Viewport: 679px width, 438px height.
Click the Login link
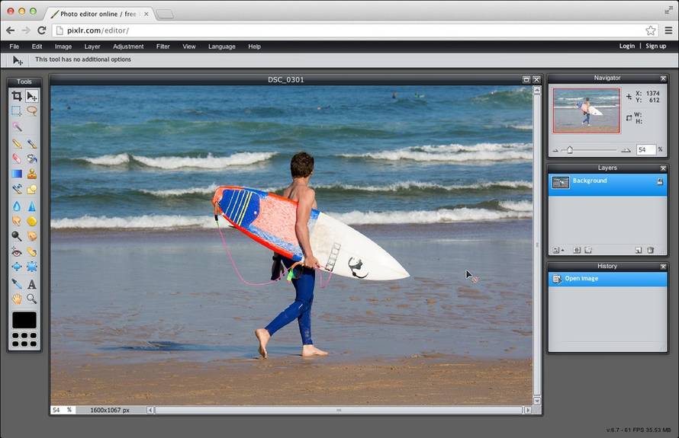pos(627,46)
